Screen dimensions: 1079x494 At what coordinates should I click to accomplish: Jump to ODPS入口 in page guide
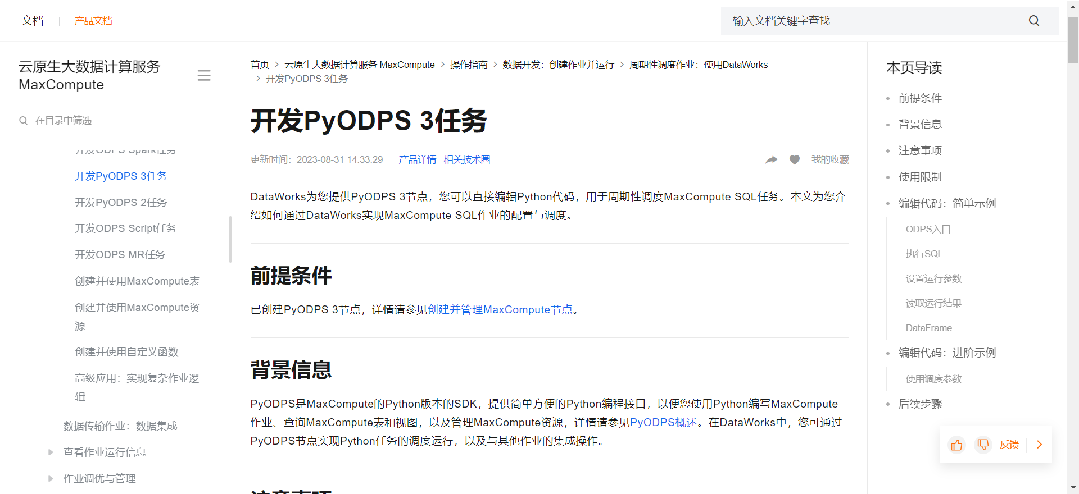[x=928, y=230]
